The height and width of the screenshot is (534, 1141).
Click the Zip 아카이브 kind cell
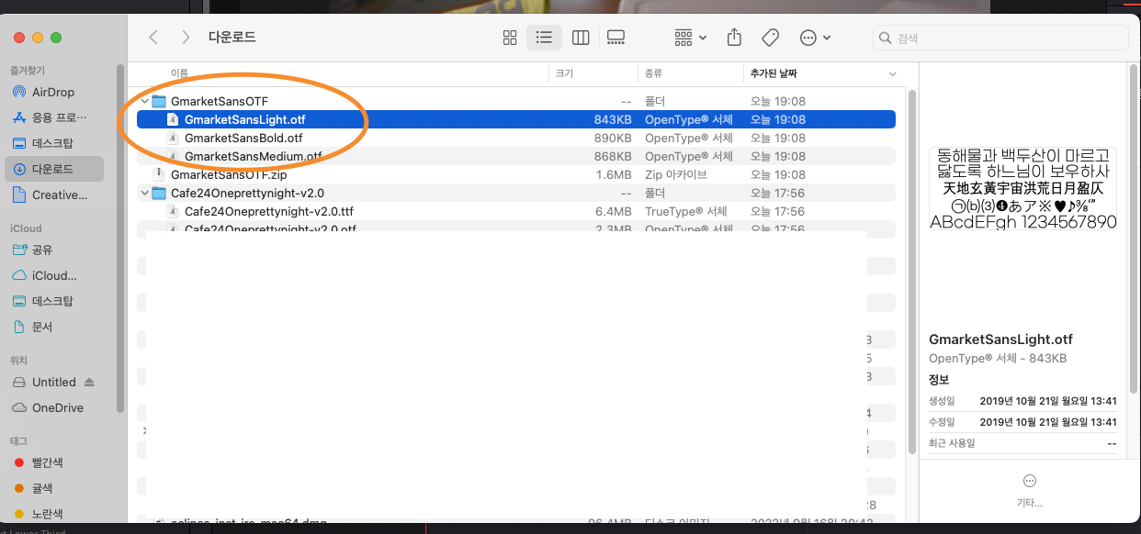pos(676,174)
